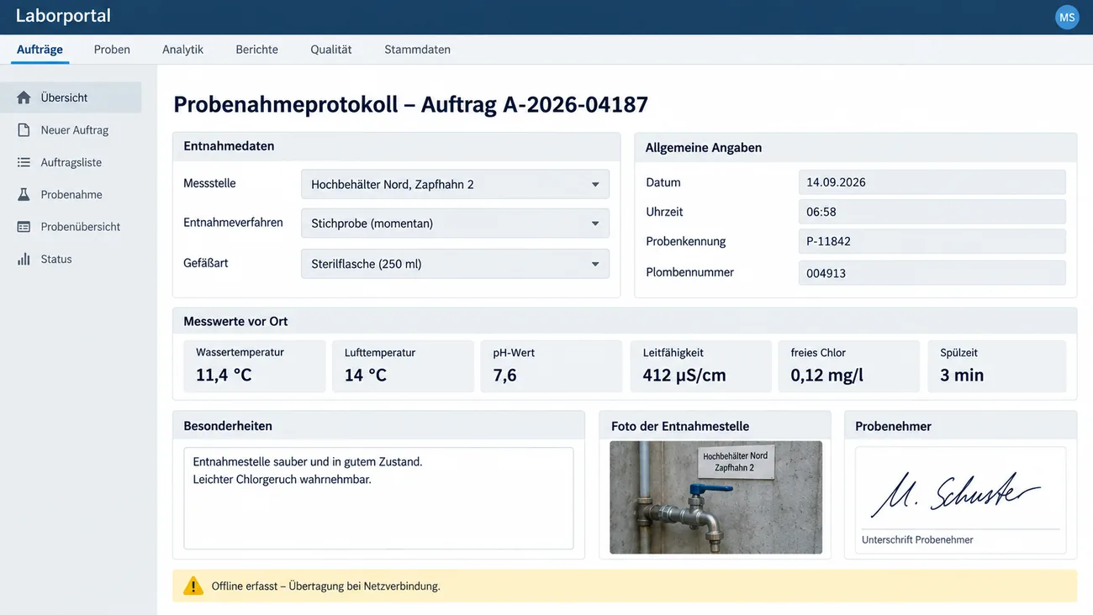1093x615 pixels.
Task: Click the Messwerte vor Ort section header
Action: (235, 321)
